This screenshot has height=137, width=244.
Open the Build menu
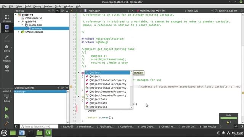27,6
